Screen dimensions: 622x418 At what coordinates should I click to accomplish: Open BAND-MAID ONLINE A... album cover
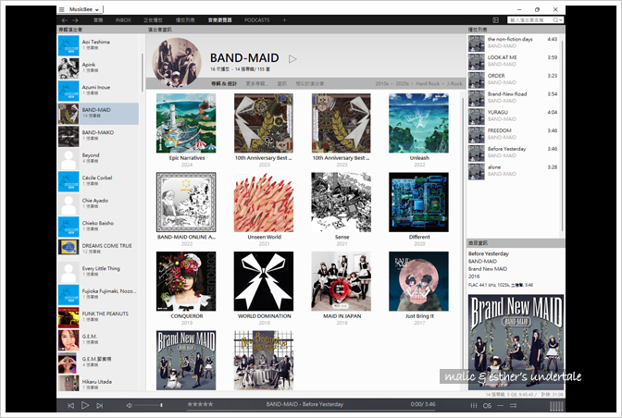point(186,203)
